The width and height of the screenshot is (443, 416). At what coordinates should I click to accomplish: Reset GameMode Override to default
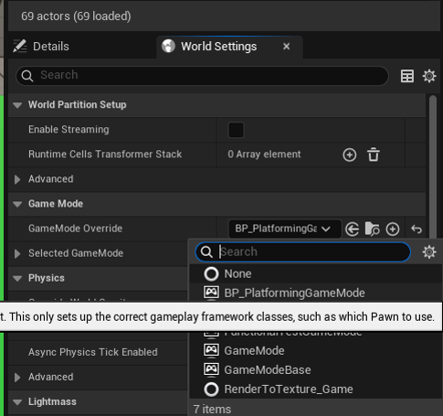[417, 229]
